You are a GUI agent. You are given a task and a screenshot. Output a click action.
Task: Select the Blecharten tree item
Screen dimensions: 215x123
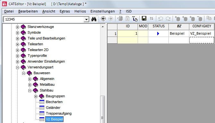54,102
